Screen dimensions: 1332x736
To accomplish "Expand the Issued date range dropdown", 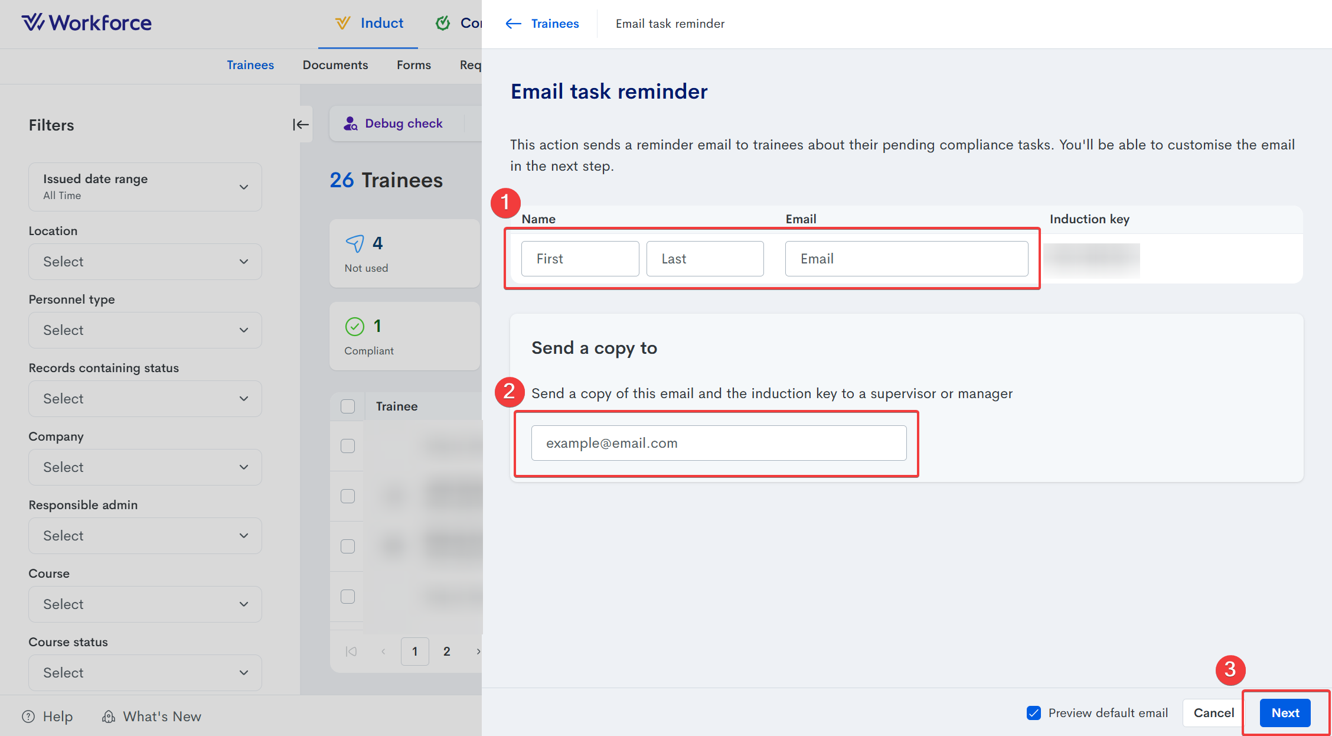I will pyautogui.click(x=145, y=187).
